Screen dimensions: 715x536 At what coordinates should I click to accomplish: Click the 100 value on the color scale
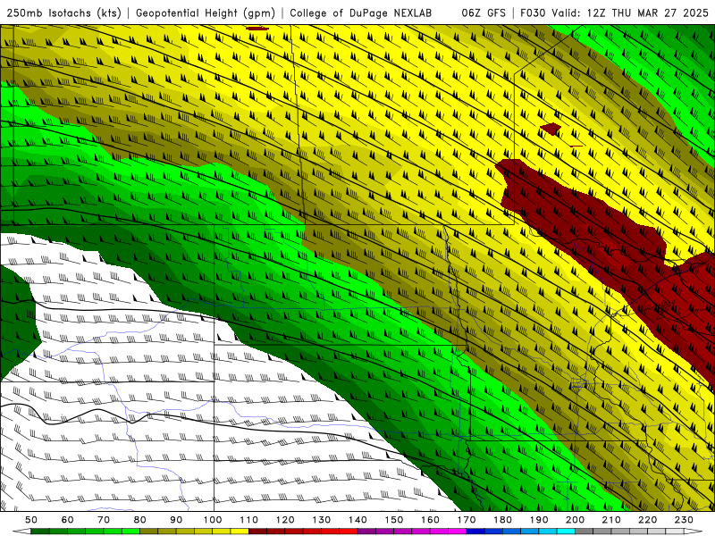pos(213,520)
